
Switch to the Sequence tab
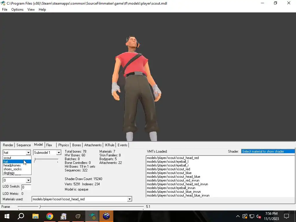24,145
